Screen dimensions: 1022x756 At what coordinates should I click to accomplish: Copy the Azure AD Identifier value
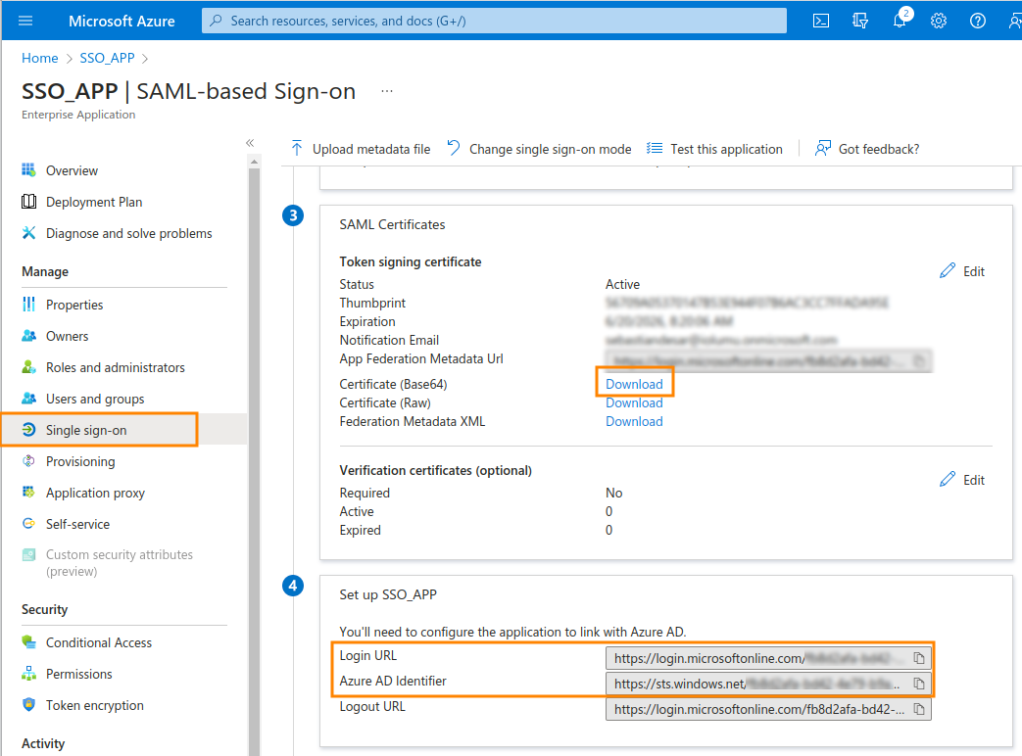click(919, 683)
